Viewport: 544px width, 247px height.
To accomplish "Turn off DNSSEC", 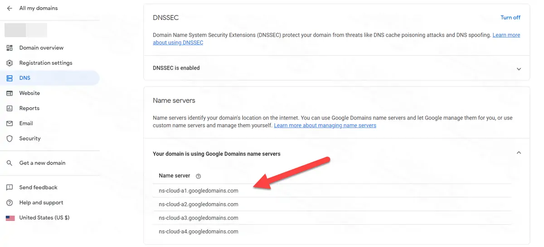I will 510,18.
